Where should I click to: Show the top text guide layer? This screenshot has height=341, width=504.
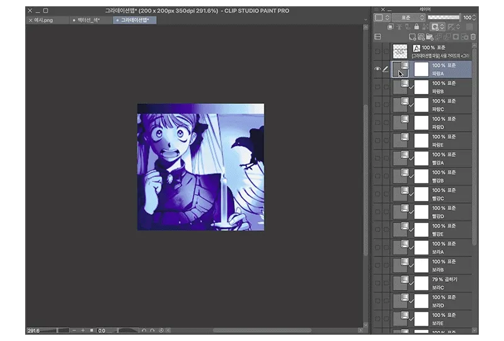[x=377, y=51]
